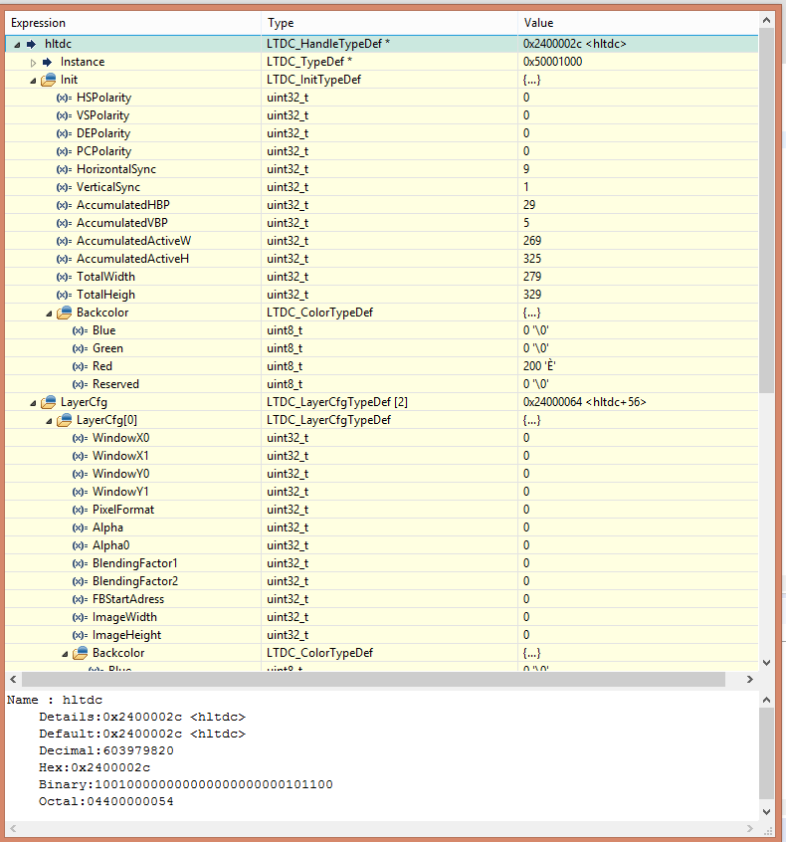Collapse the LayerCfg[0] node
786x842 pixels.
tap(49, 420)
